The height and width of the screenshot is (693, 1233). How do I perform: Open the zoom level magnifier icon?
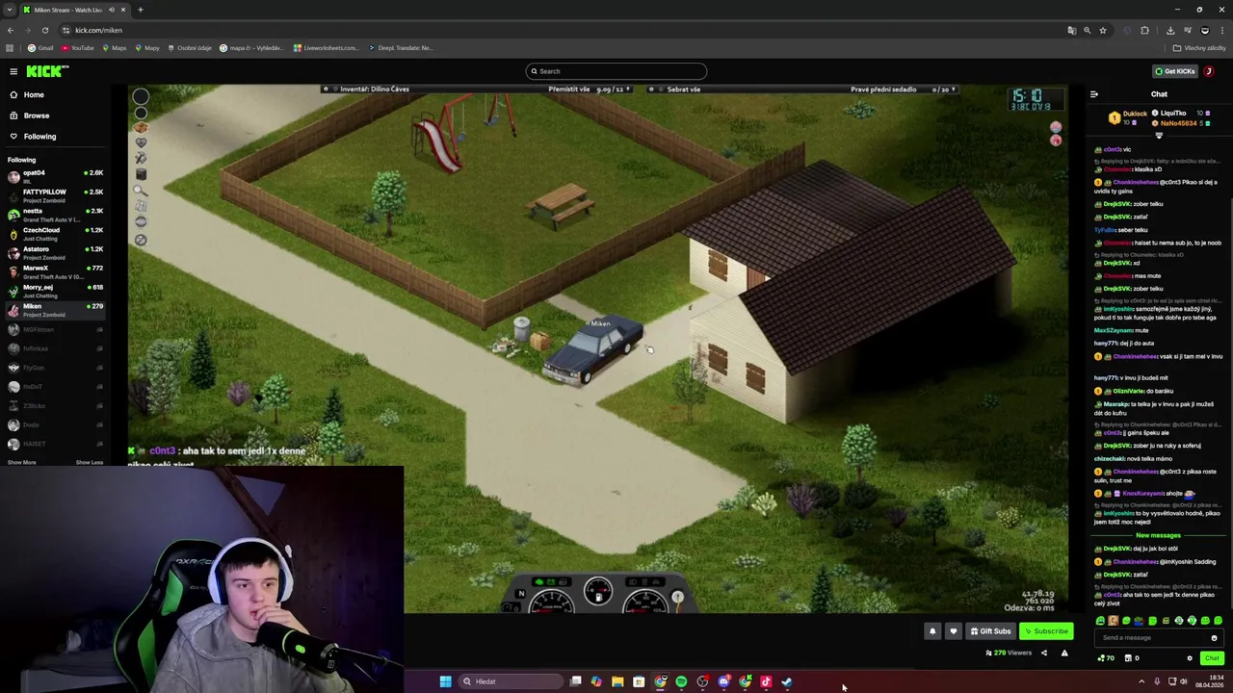click(1088, 30)
